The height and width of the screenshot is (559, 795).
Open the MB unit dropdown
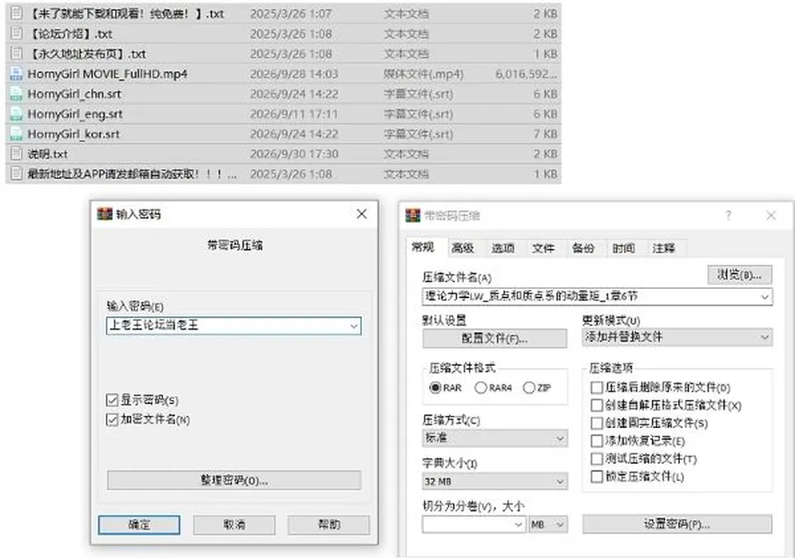pyautogui.click(x=548, y=524)
